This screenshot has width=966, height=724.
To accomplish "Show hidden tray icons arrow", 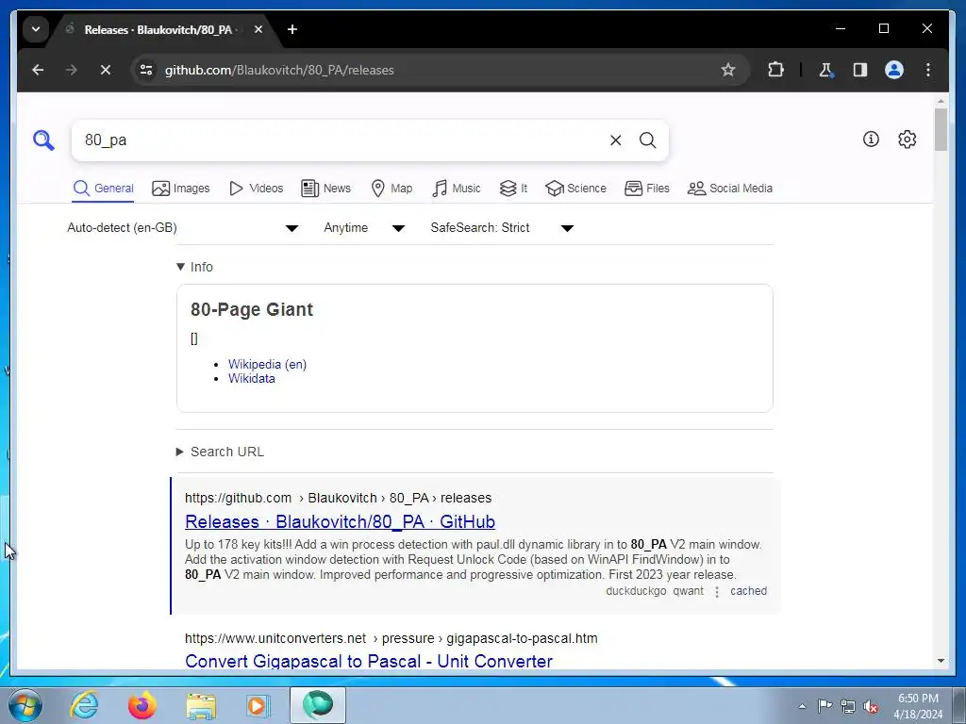I will pos(802,706).
